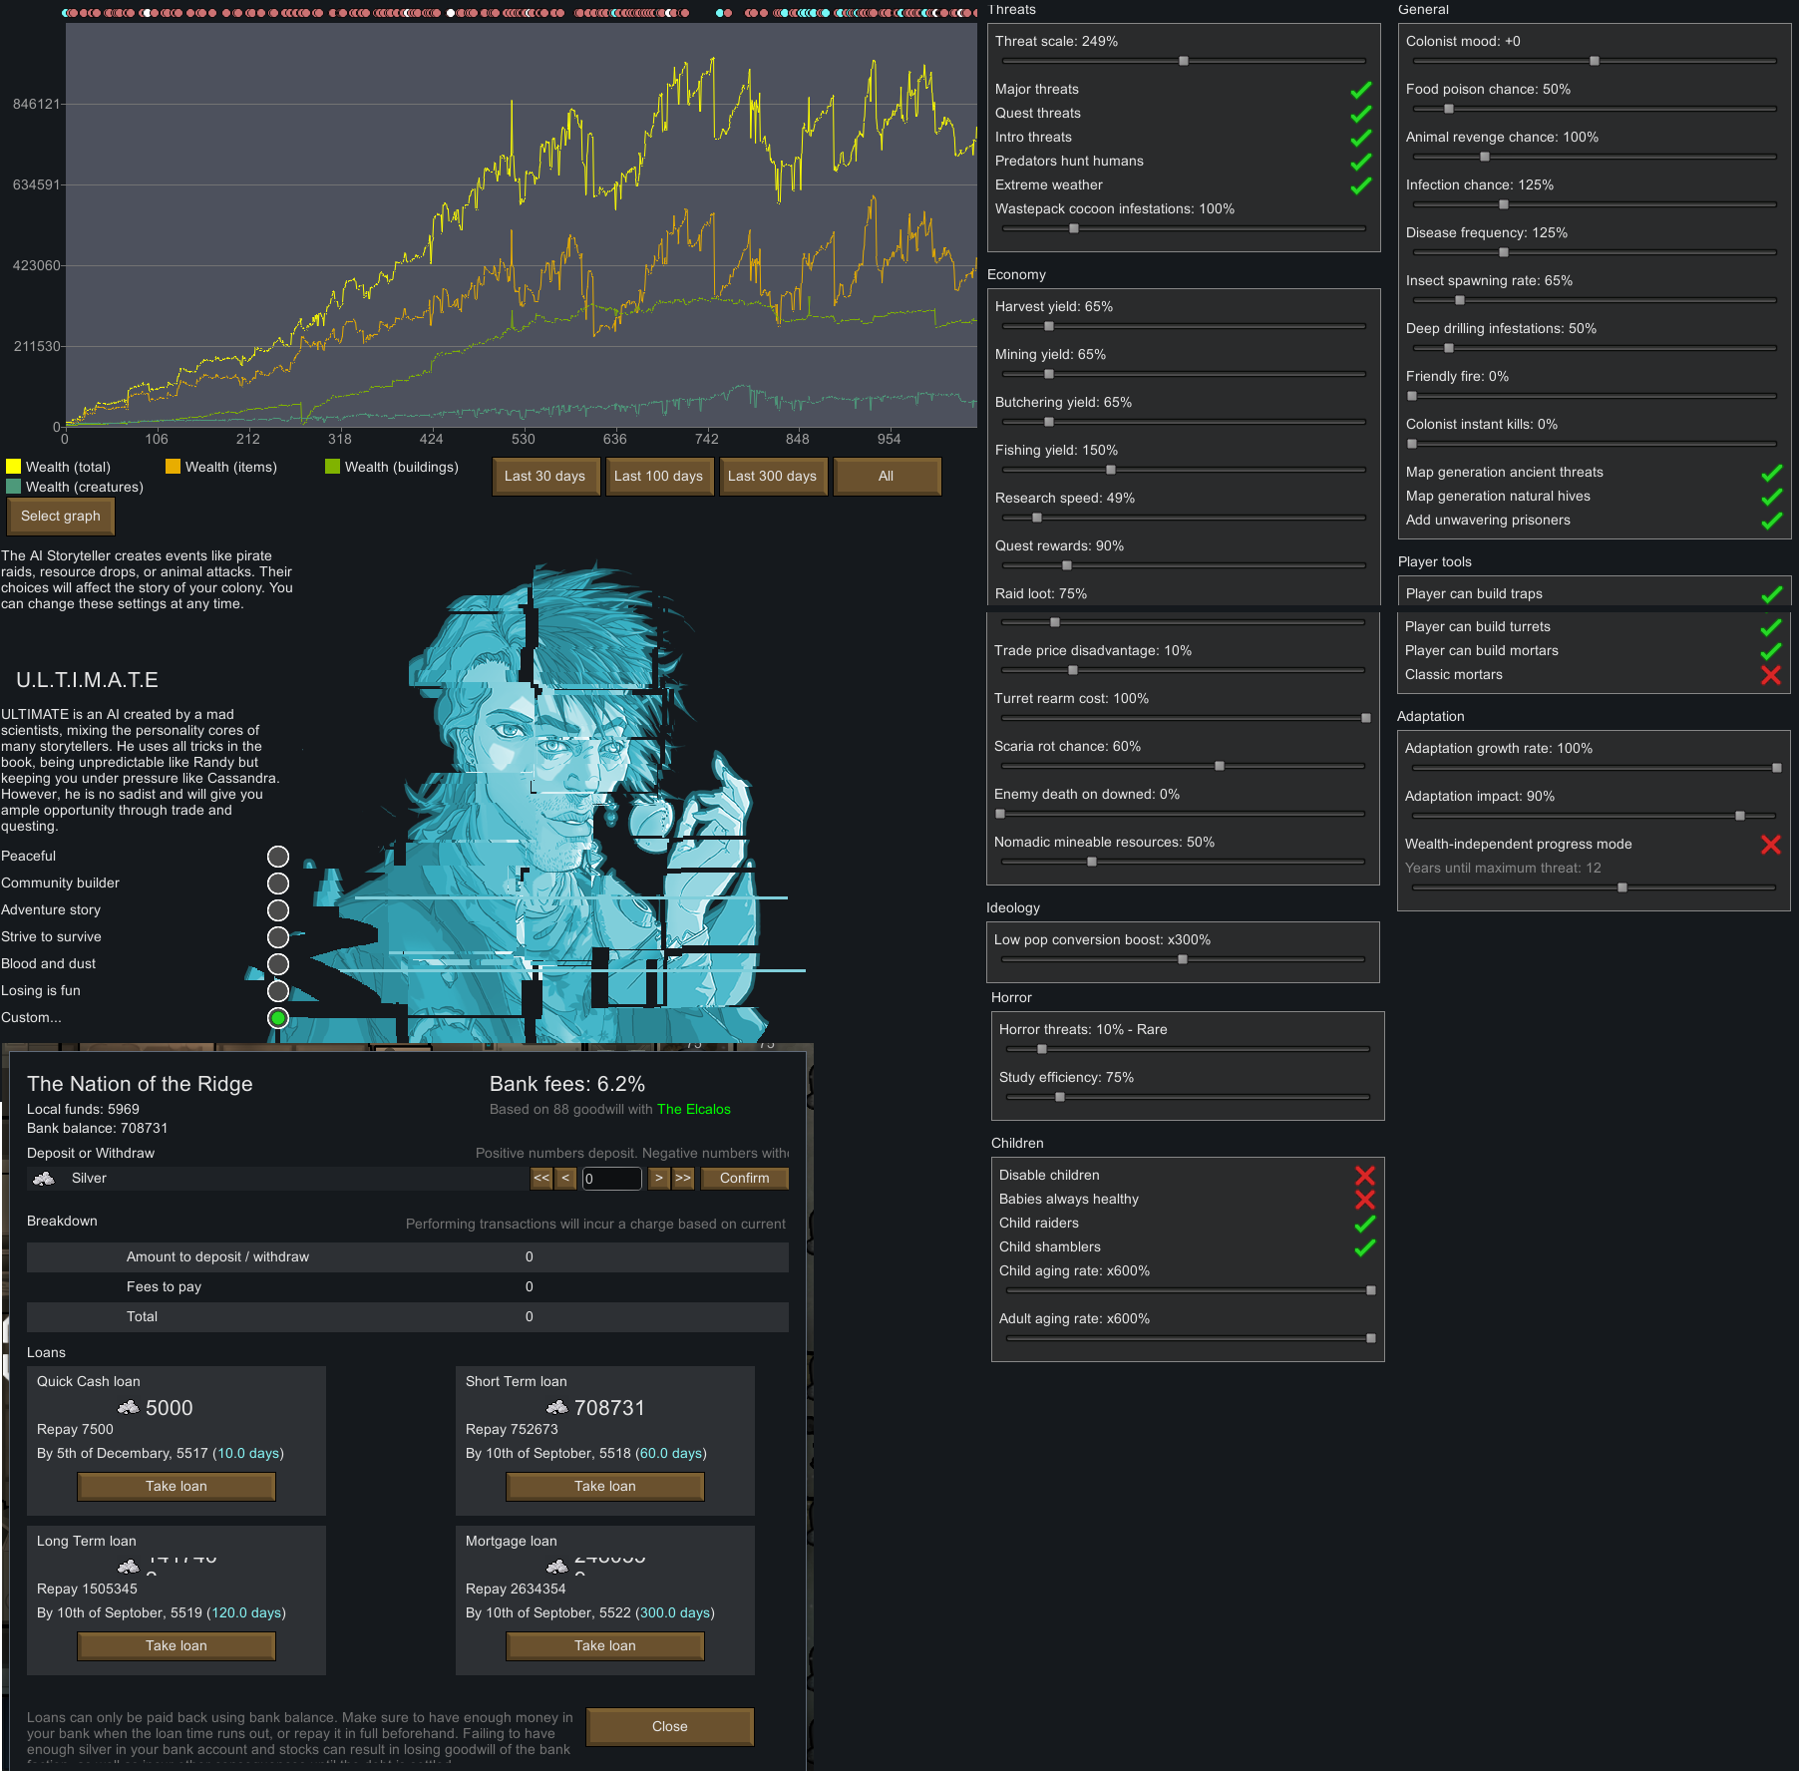Screen dimensions: 1799x1771
Task: Toggle the Major threats green checkmark
Action: 1361,90
